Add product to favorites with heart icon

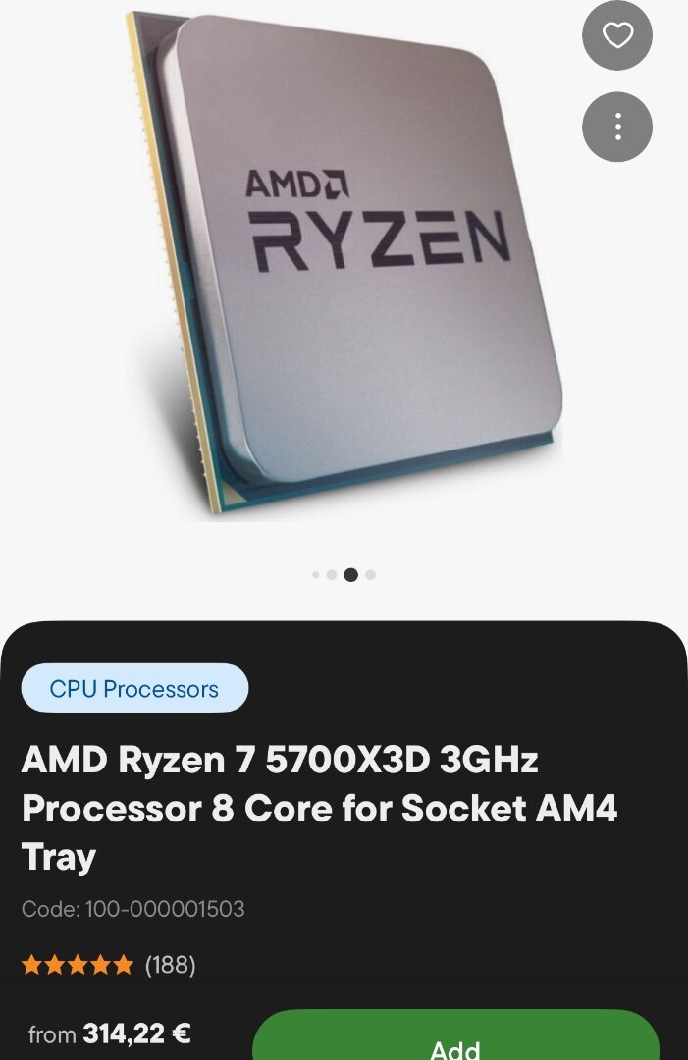[x=617, y=35]
